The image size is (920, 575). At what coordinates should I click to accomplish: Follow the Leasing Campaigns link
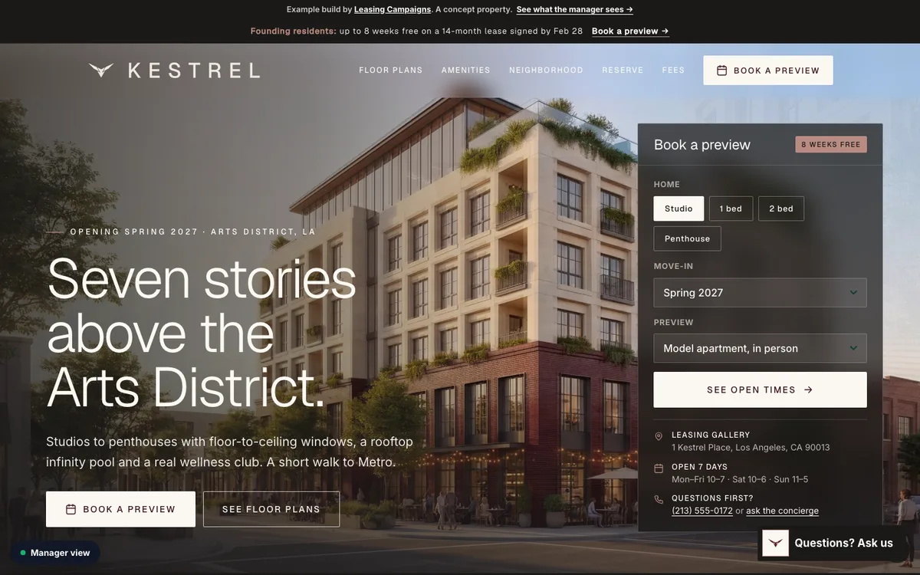click(x=391, y=9)
